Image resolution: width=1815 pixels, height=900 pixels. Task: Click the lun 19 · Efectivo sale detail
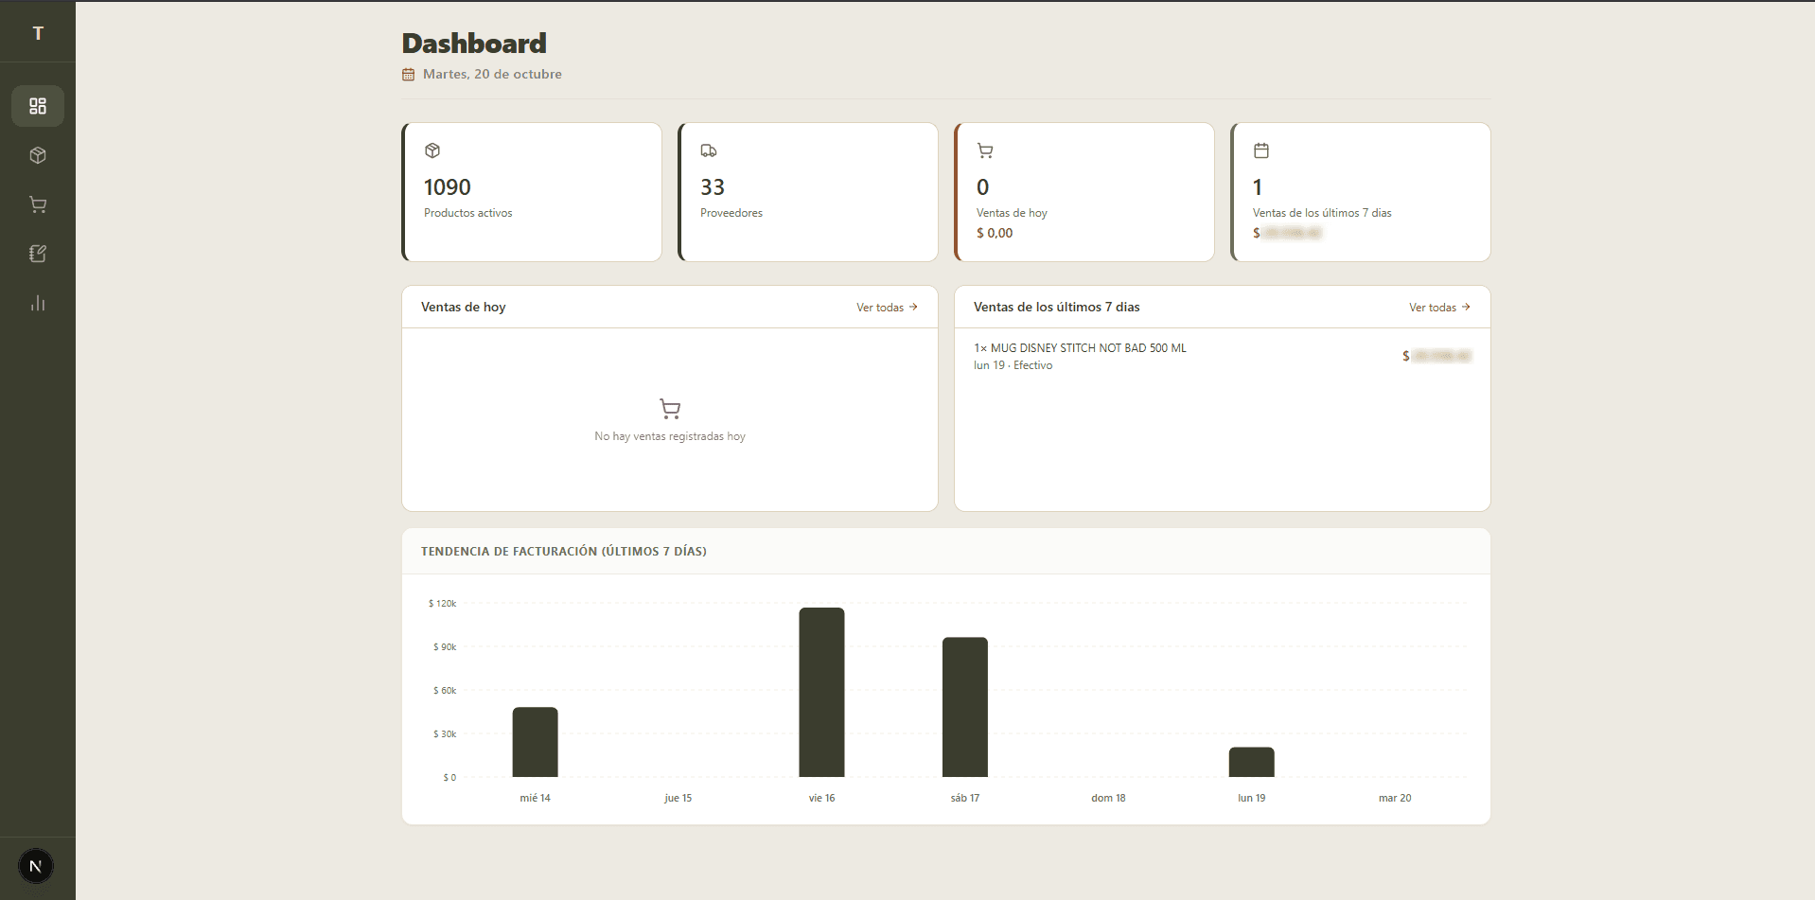point(1013,365)
